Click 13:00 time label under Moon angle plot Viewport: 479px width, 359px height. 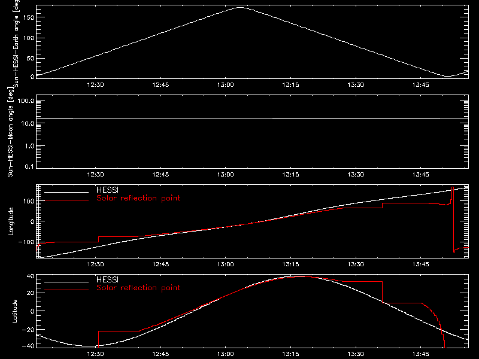pos(226,175)
